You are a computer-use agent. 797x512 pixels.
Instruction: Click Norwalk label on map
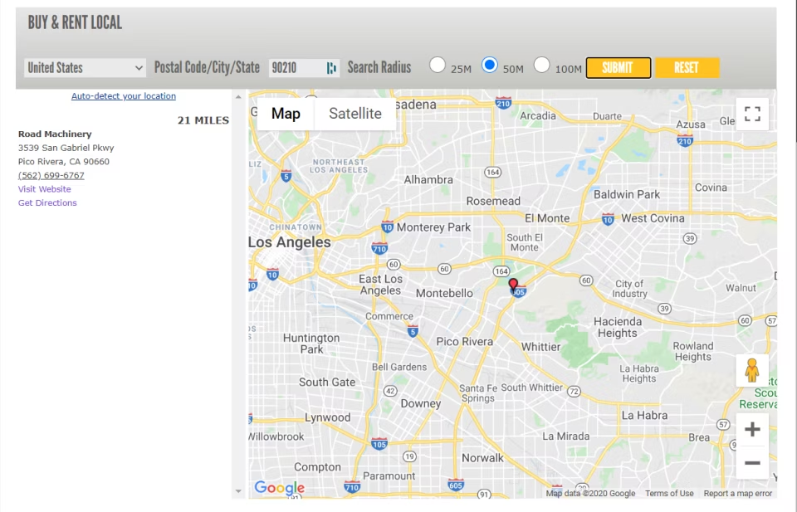coord(482,458)
